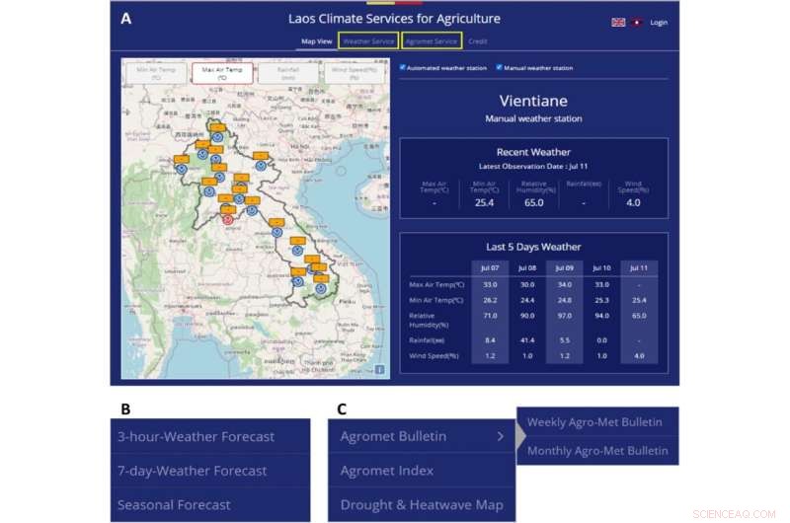Switch language with the UK flag icon

[x=618, y=22]
